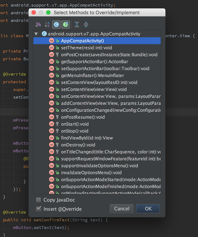Collapse the AppCompatActivity tree node arrow

36,34
